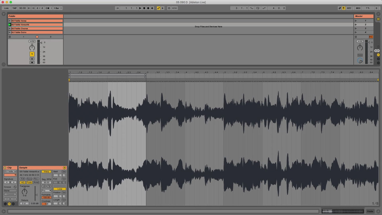Toggle the HiQ button
The image size is (382, 215).
point(23,183)
